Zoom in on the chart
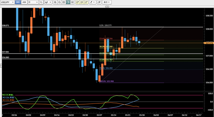The image size is (214, 117). point(55,2)
